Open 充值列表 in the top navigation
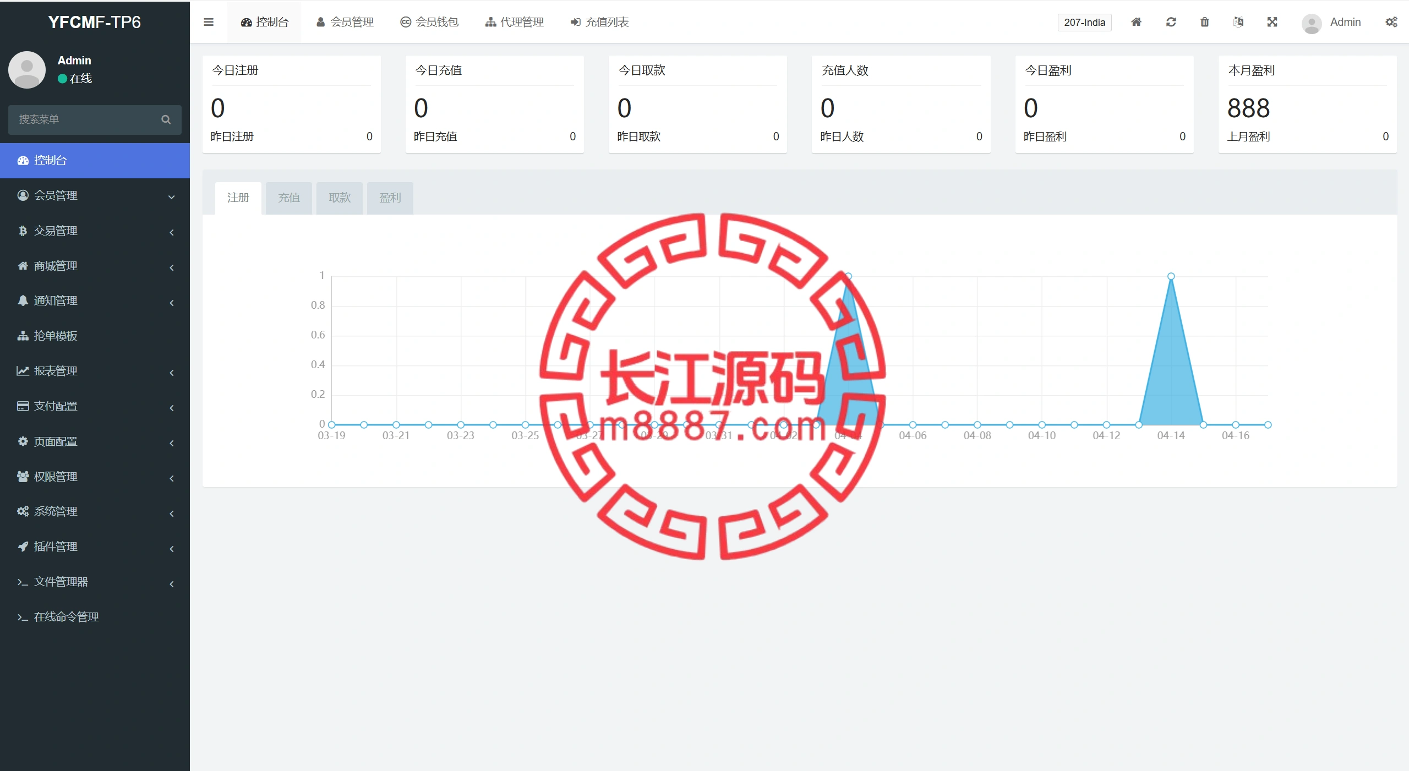Viewport: 1409px width, 771px height. pyautogui.click(x=599, y=22)
